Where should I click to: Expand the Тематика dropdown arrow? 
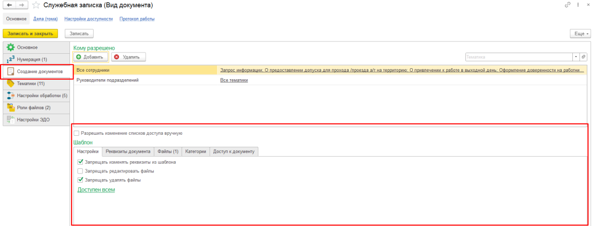coord(576,57)
